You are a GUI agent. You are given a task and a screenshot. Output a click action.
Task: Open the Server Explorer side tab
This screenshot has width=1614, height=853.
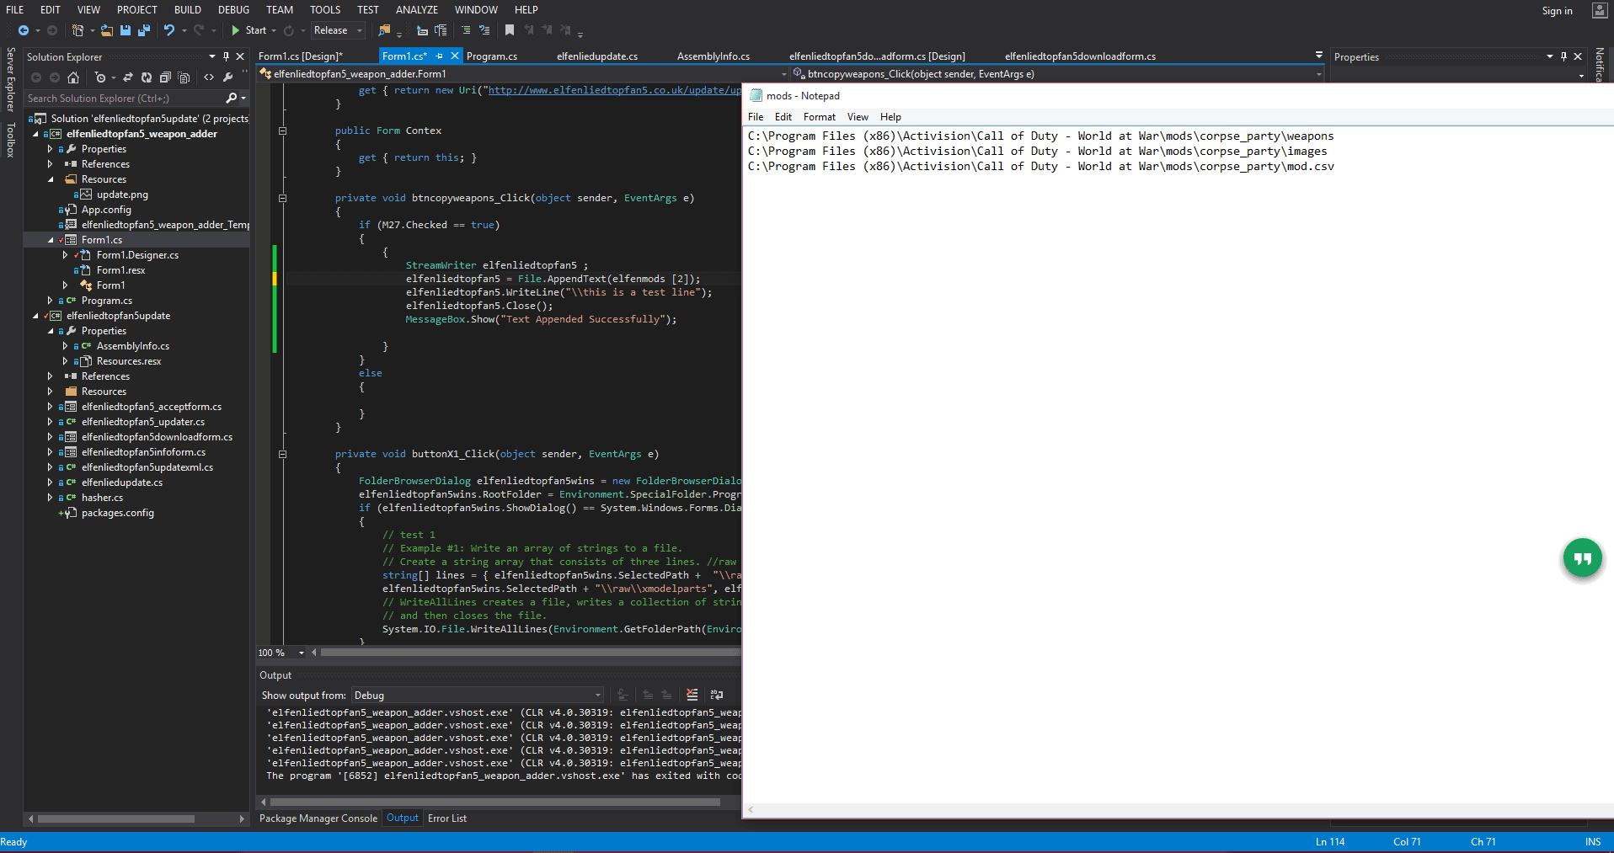[x=10, y=79]
